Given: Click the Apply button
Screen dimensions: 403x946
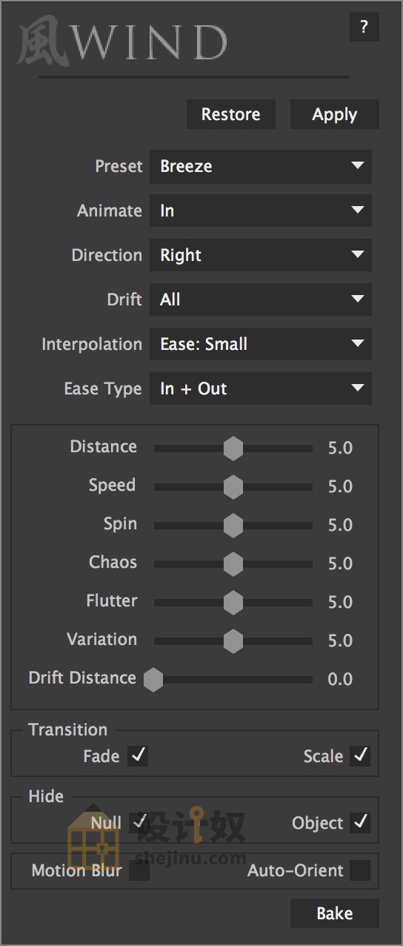Looking at the screenshot, I should (x=335, y=115).
